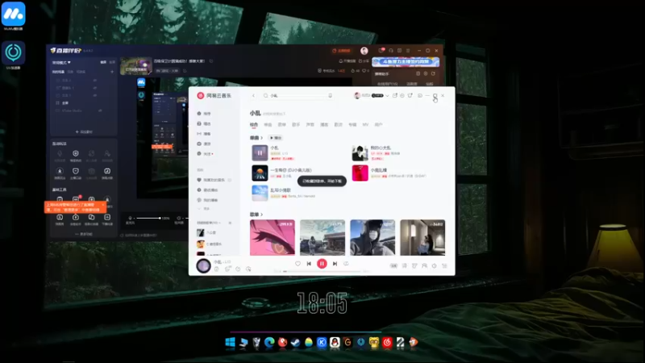
Task: Add a new playlist with the sidebar plus icon
Action: 230,223
